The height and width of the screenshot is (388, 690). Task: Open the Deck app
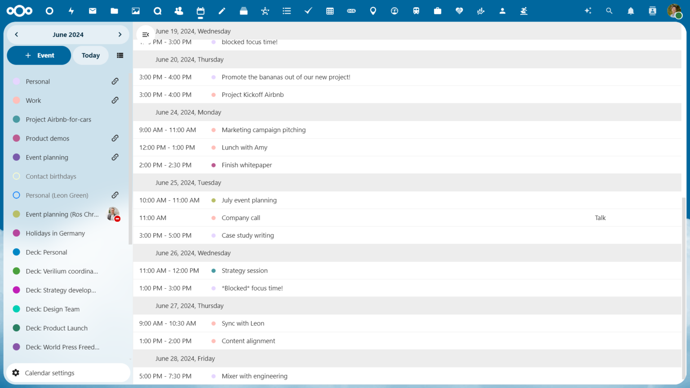[243, 11]
